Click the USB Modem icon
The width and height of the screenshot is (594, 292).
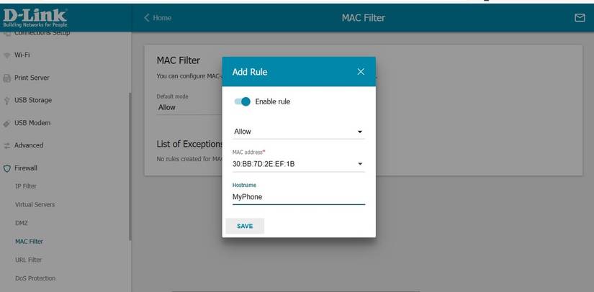7,123
